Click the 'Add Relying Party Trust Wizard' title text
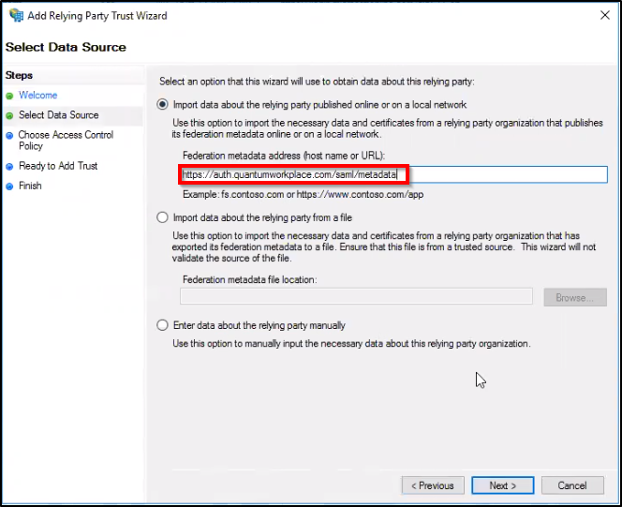Image resolution: width=622 pixels, height=507 pixels. [97, 16]
